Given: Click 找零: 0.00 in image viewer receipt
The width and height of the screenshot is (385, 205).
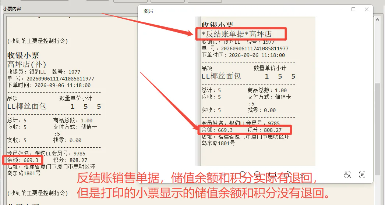Looking at the screenshot, I should point(261,110).
